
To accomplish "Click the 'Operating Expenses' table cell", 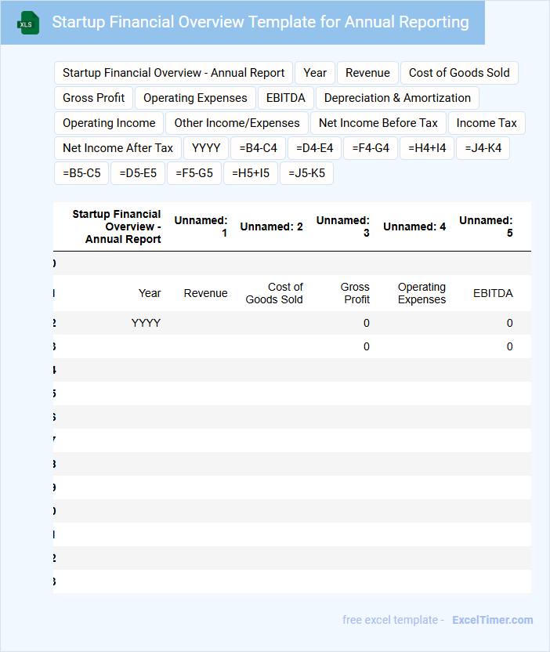I will click(422, 293).
